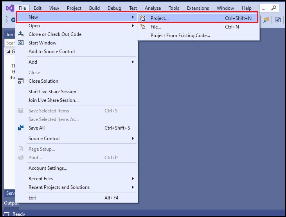Viewport: 286px width, 217px height.
Task: Click the Toolbox search field
Action: [x=10, y=43]
